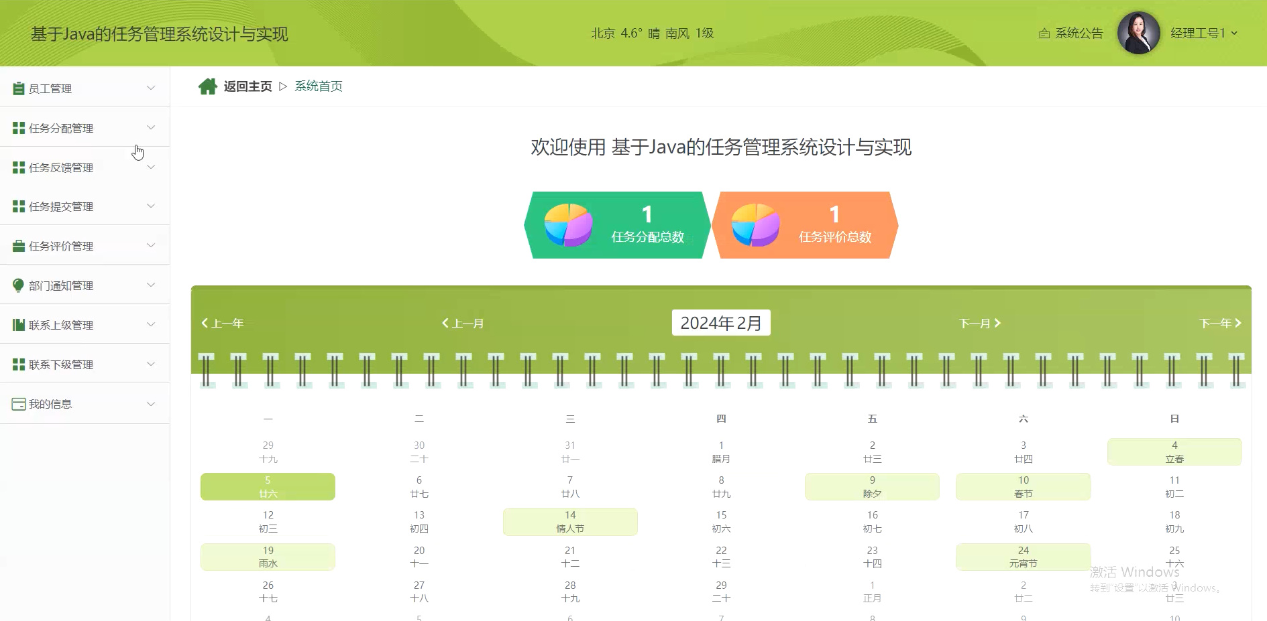
Task: Click the green home icon
Action: click(208, 86)
